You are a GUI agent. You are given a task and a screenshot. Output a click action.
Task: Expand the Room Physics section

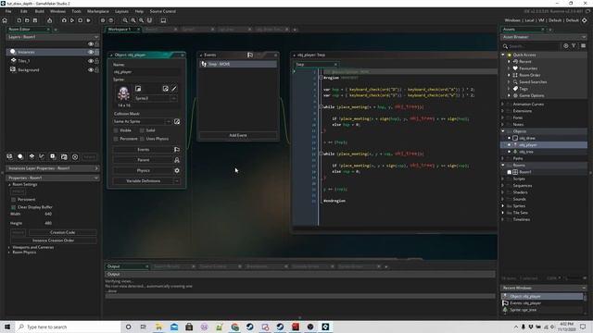(9, 253)
